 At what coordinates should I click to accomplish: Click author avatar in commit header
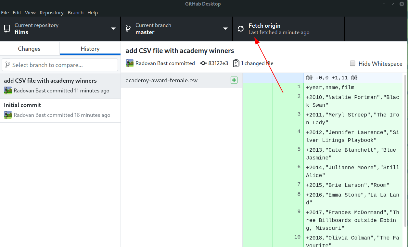[x=130, y=63]
